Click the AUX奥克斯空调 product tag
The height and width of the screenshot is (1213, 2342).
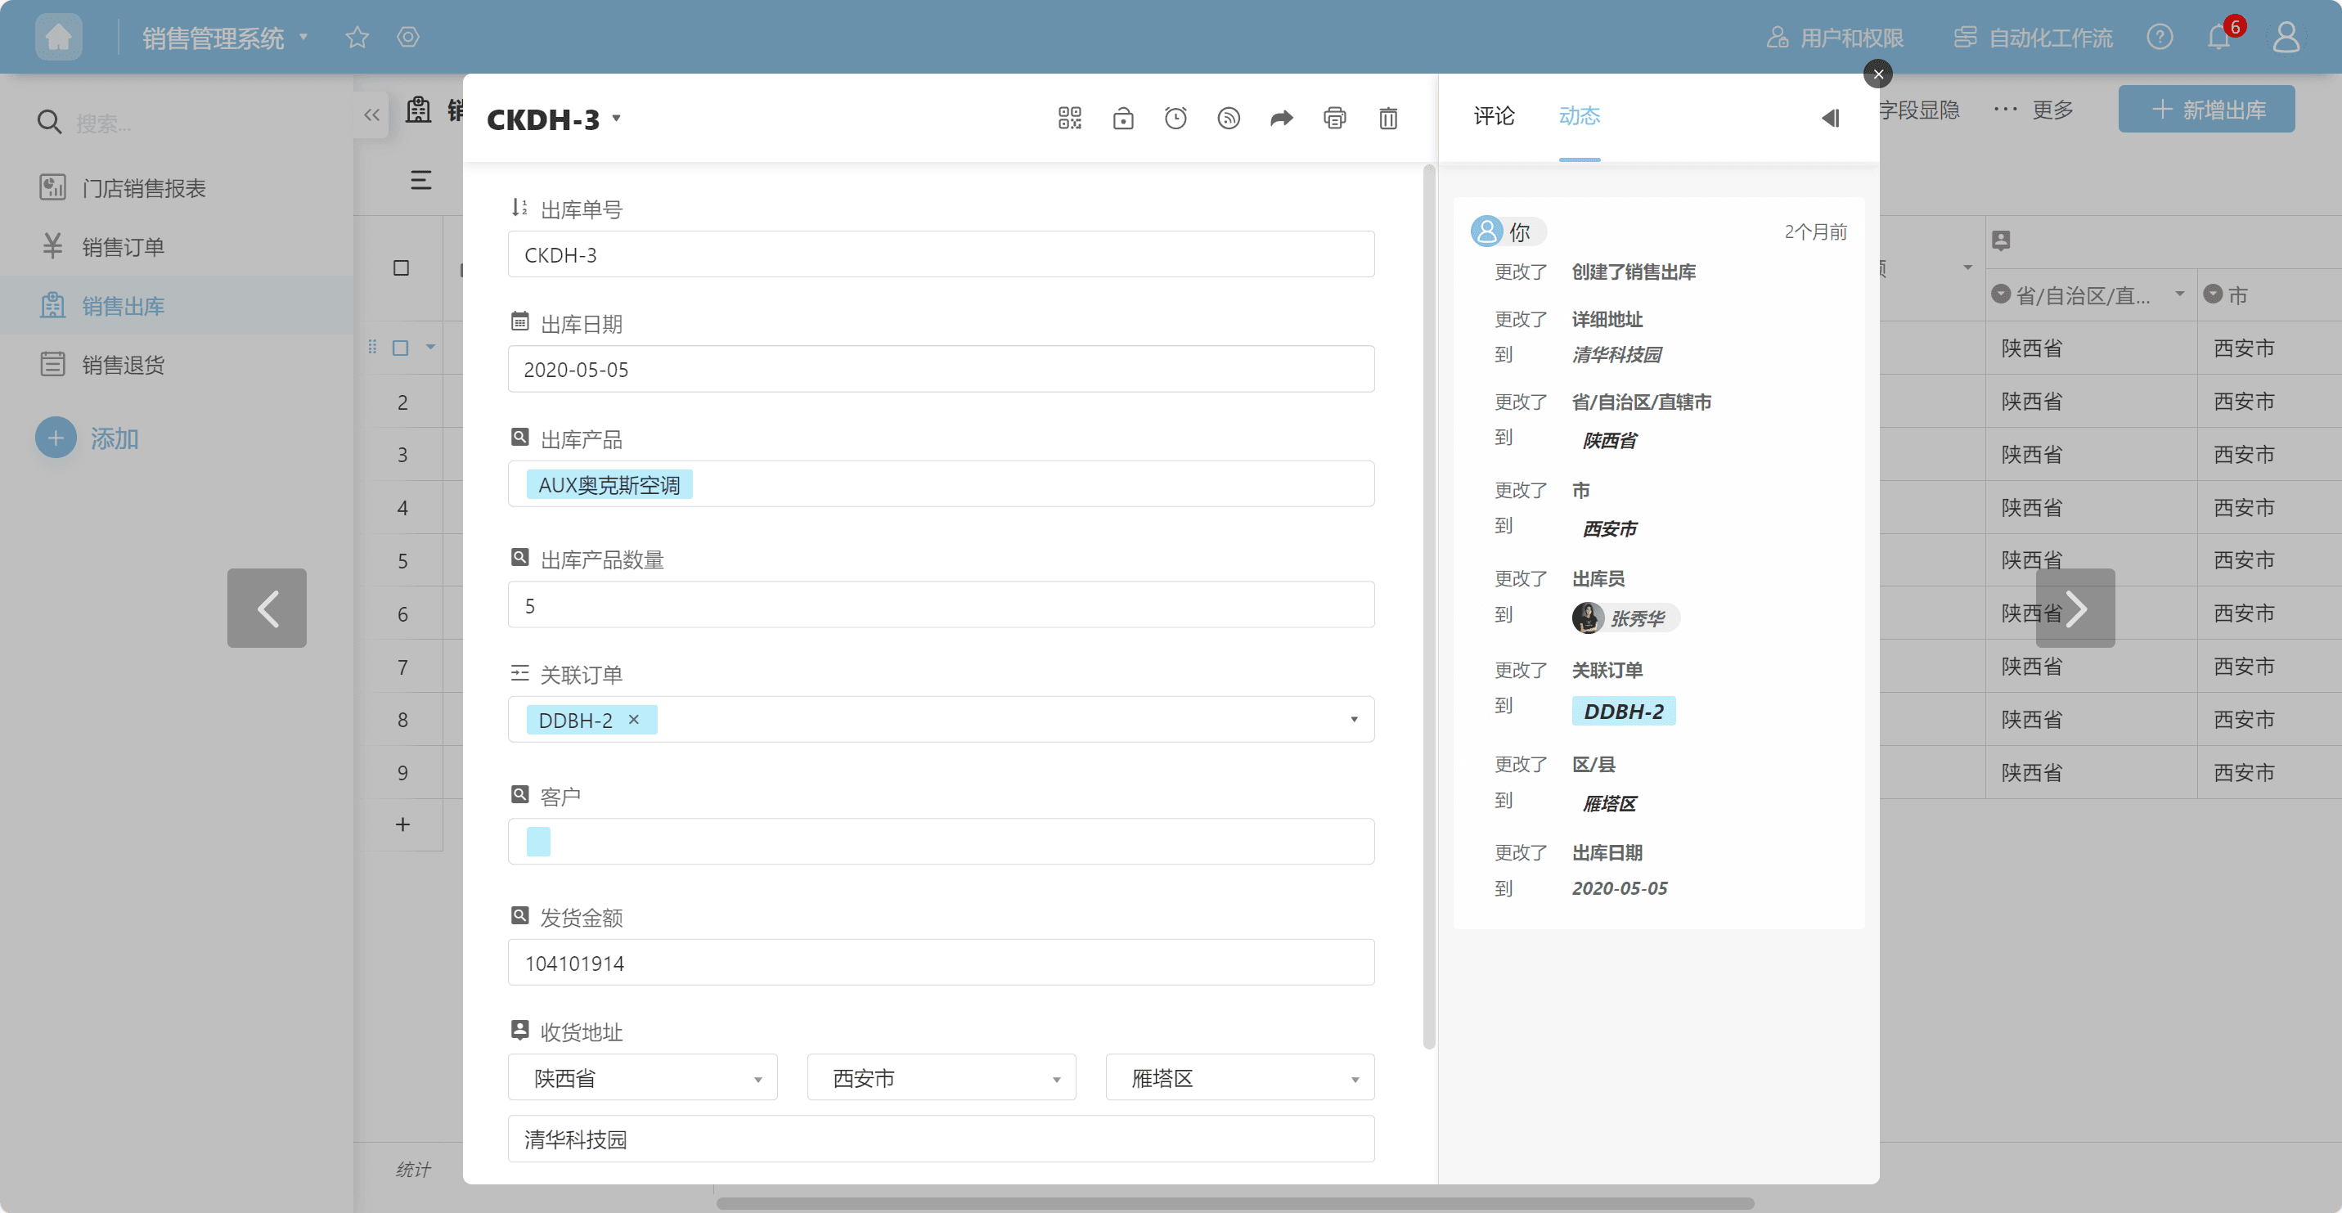click(609, 485)
